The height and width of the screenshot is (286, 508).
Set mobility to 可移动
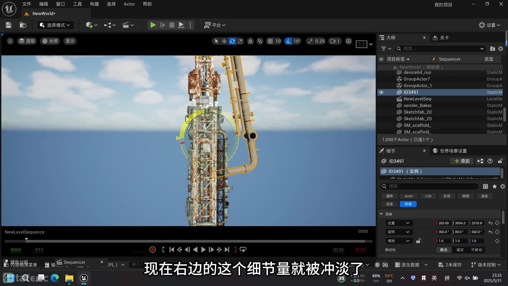[x=477, y=250]
